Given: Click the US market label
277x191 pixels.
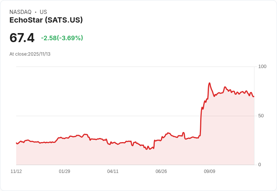Looking at the screenshot, I should [x=43, y=12].
